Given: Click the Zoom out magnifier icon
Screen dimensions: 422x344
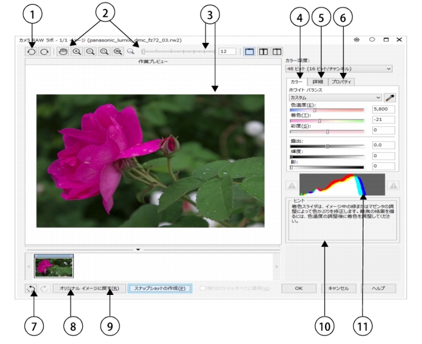Looking at the screenshot, I should [90, 52].
